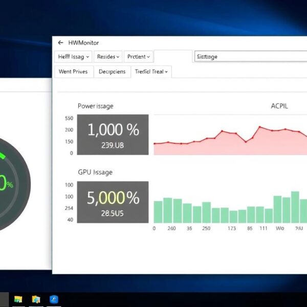Click the HWMonitor window title
The width and height of the screenshot is (307, 307).
pos(83,42)
